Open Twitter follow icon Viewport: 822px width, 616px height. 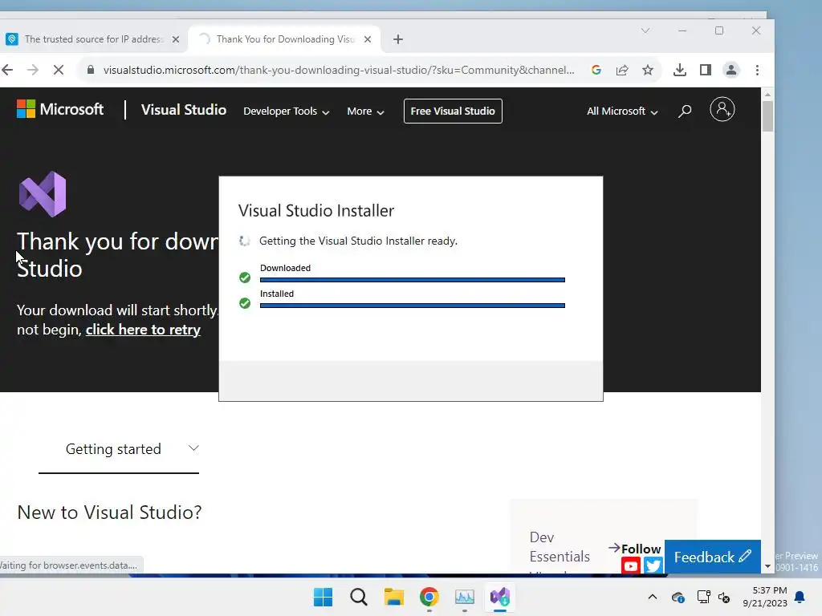pyautogui.click(x=653, y=565)
